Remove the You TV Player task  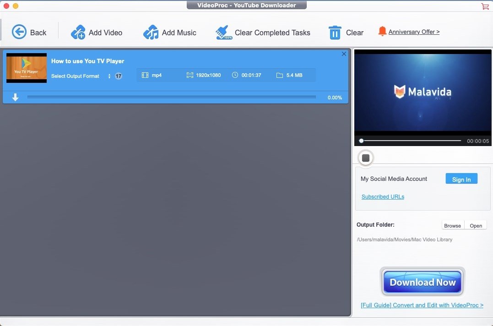(344, 54)
